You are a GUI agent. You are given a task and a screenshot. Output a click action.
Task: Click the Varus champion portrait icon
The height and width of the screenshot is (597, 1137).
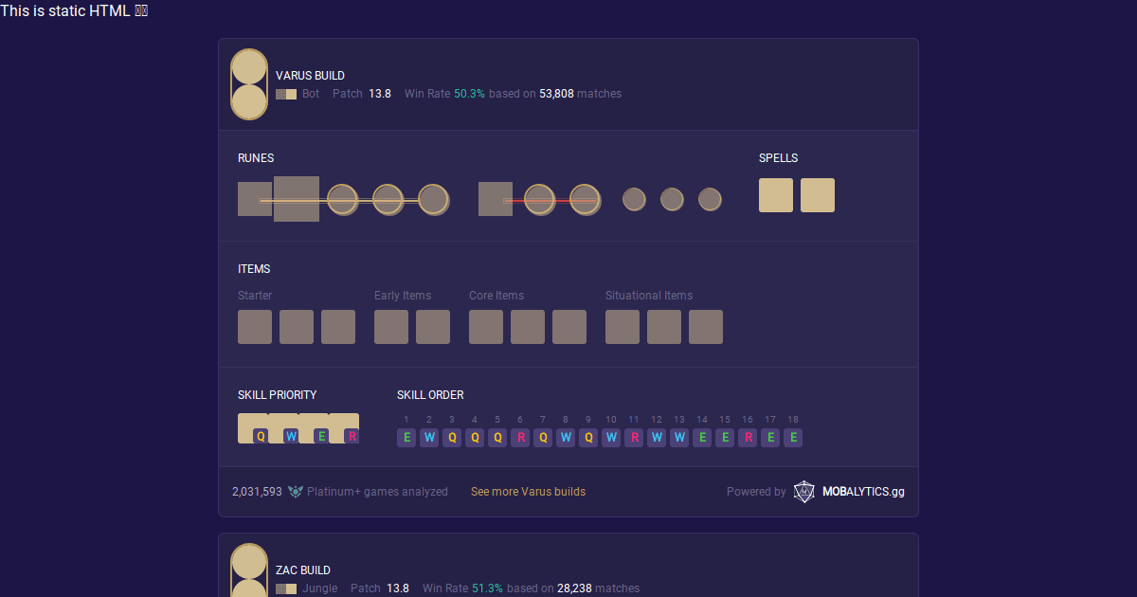(249, 84)
